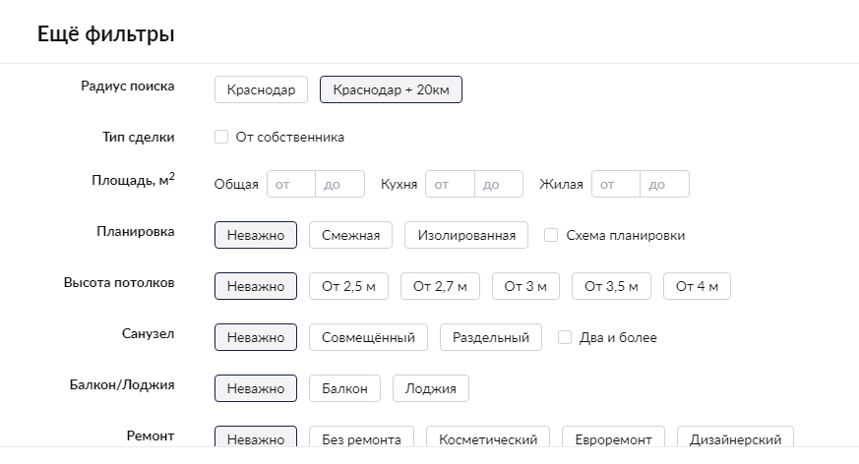Viewport: 859px width, 464px height.
Task: Click the Общая area 'от' field
Action: 291,184
